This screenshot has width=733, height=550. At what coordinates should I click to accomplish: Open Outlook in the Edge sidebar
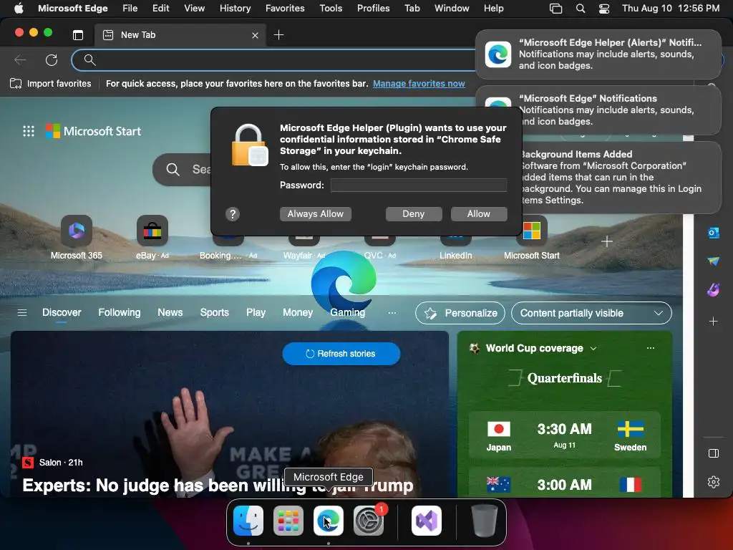pos(713,233)
